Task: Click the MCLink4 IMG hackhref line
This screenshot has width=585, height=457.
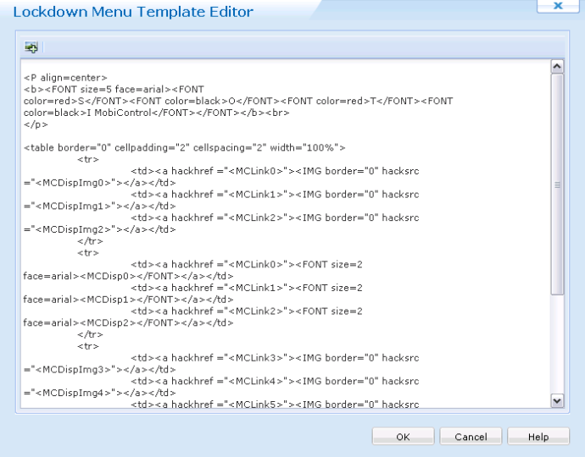Action: point(275,381)
